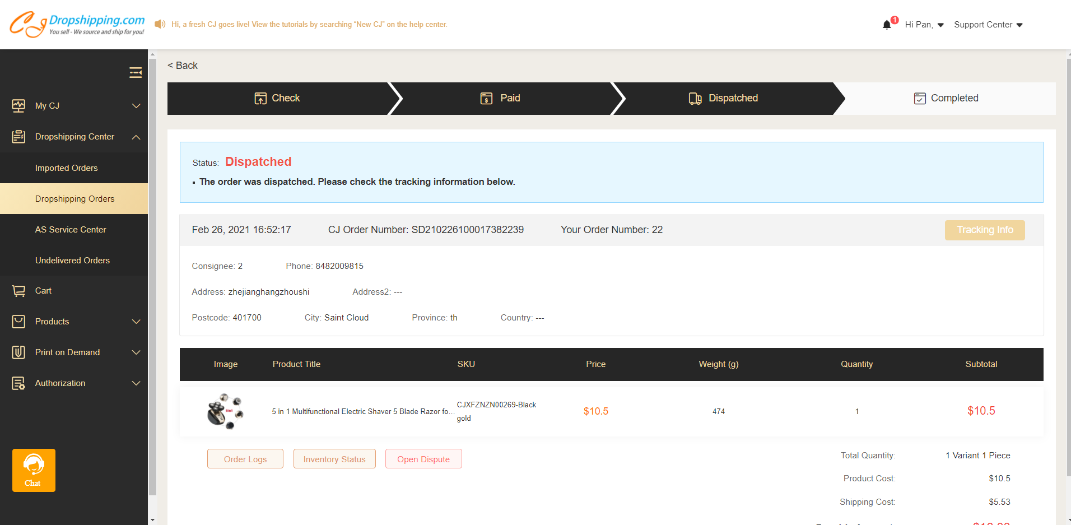The width and height of the screenshot is (1071, 525).
Task: Open the Order Logs dialog
Action: pos(245,458)
